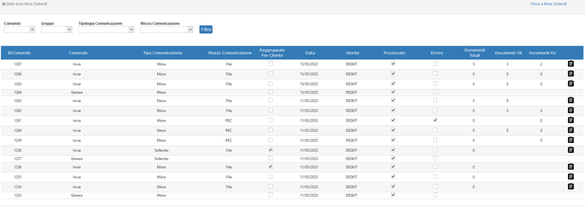Click Genera in row 1253
The width and height of the screenshot is (585, 209).
[77, 196]
